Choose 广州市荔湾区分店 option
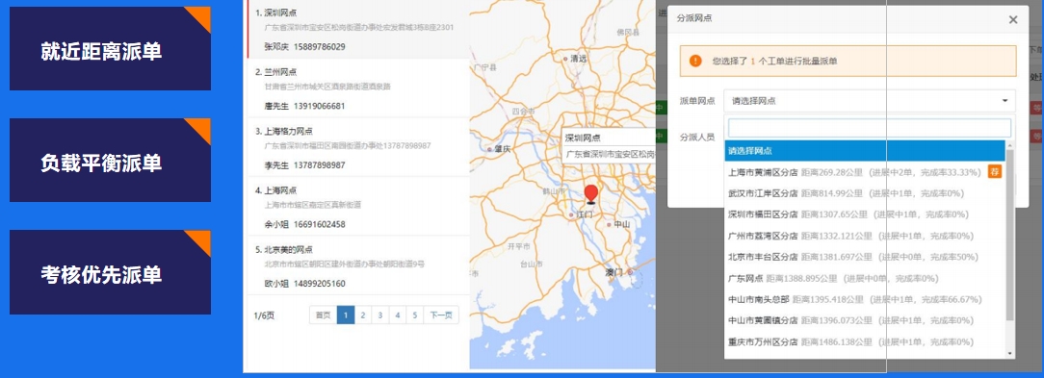 [x=865, y=236]
